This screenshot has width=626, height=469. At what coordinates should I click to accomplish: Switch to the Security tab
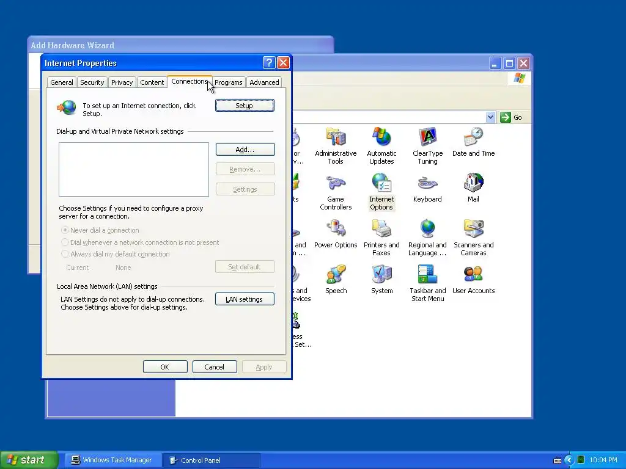92,82
